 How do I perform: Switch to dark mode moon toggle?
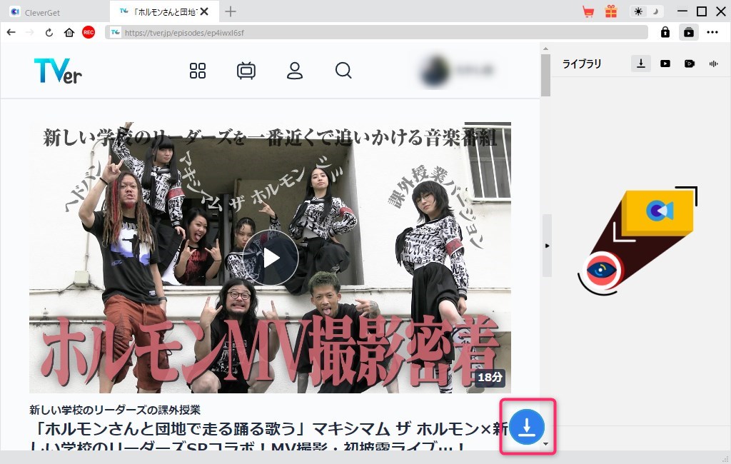655,11
